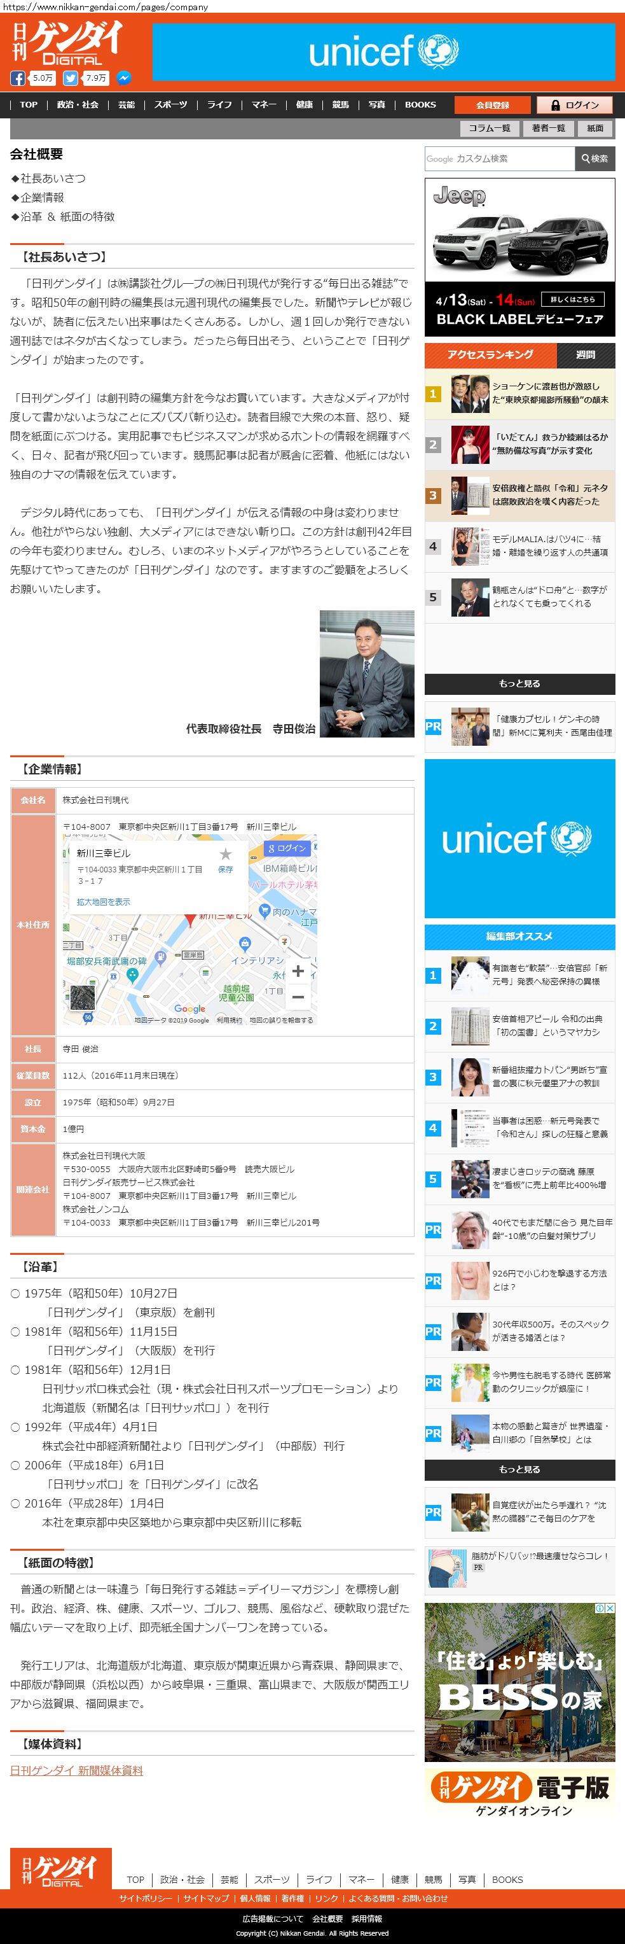The image size is (625, 1944).
Task: Open editor pick 3 新番組抜擢カトパン article
Action: click(x=519, y=1077)
